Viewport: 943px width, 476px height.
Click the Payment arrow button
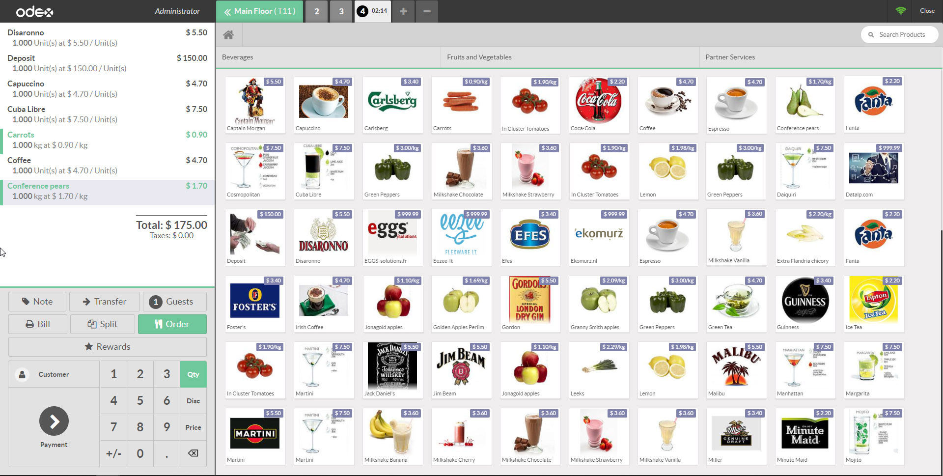pos(54,421)
